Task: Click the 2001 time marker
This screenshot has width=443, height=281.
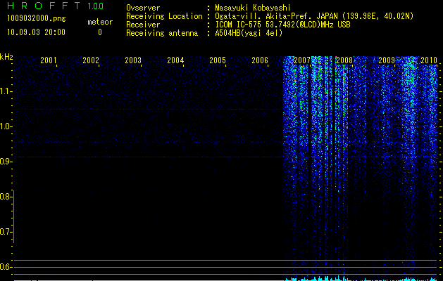Action: 49,60
